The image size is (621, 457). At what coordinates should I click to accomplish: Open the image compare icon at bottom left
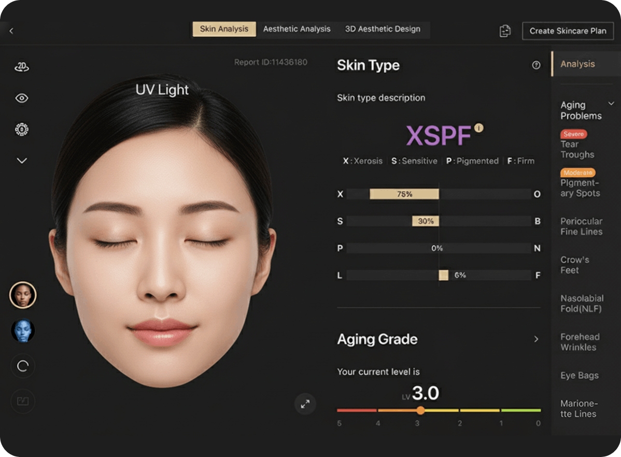tap(22, 401)
